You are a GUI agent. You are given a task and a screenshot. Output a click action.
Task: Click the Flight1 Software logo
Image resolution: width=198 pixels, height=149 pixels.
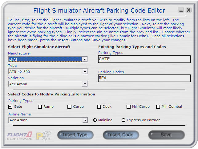(x=20, y=136)
